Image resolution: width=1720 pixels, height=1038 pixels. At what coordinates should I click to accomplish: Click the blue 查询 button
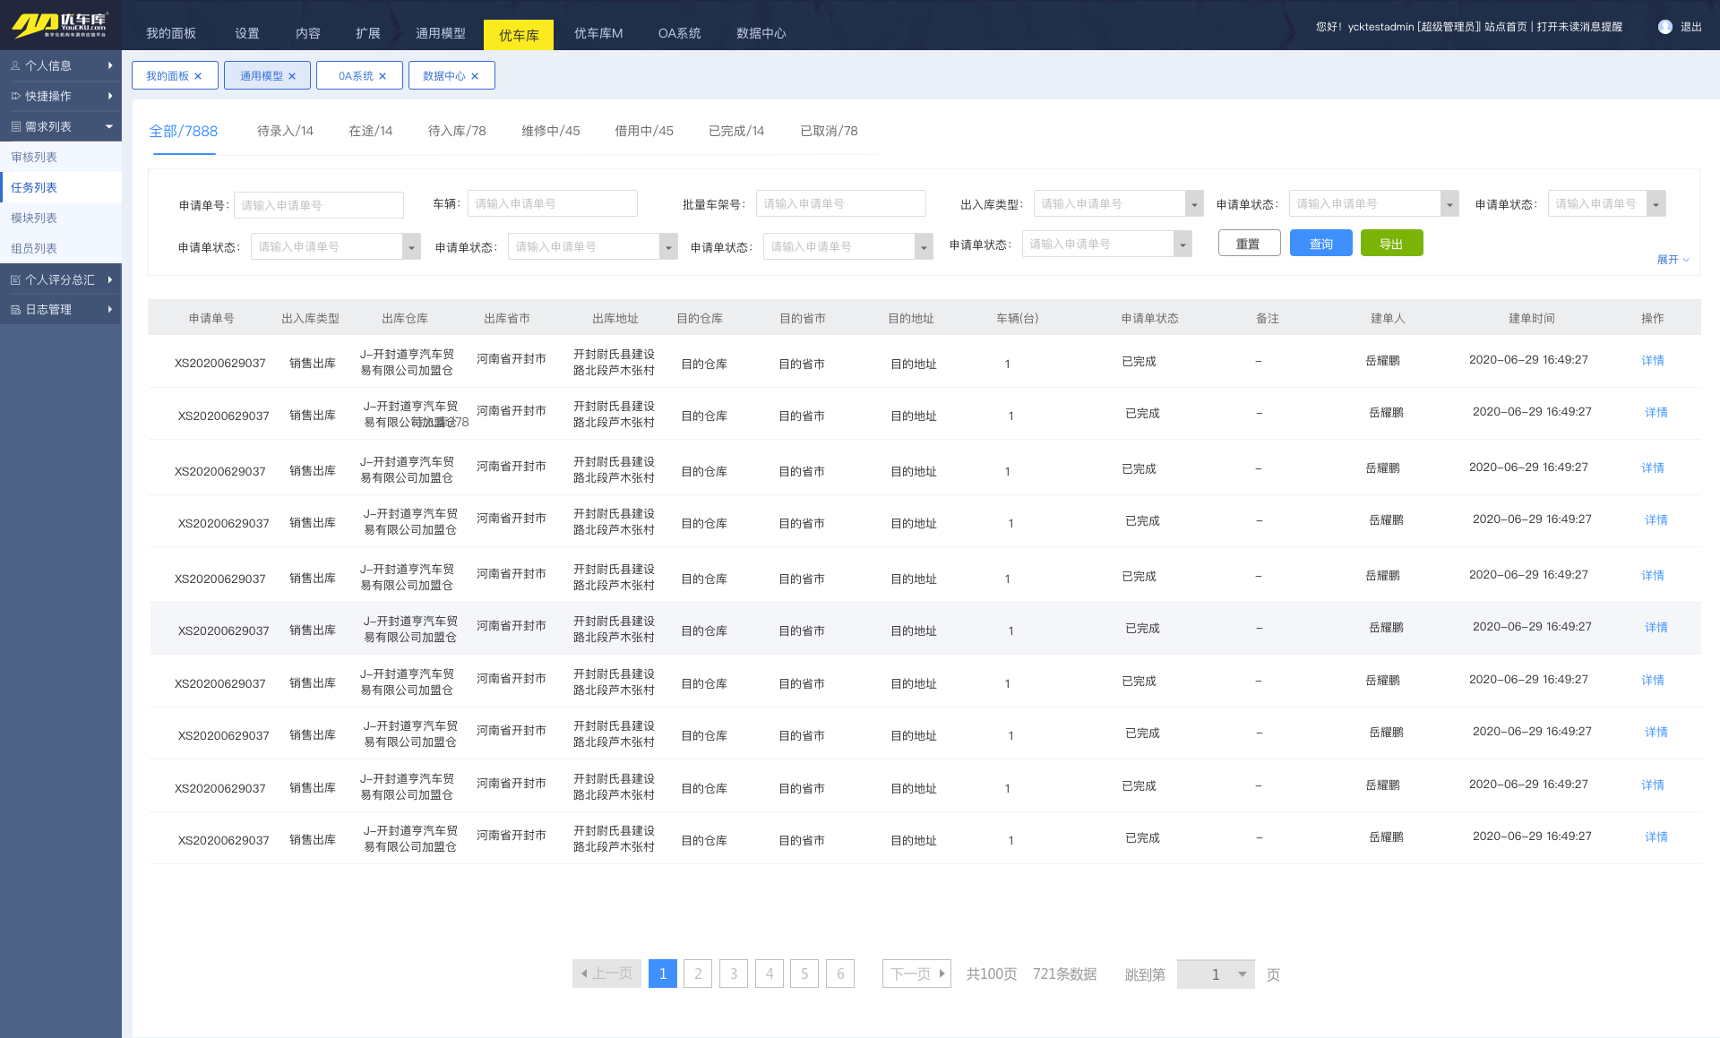click(x=1320, y=244)
